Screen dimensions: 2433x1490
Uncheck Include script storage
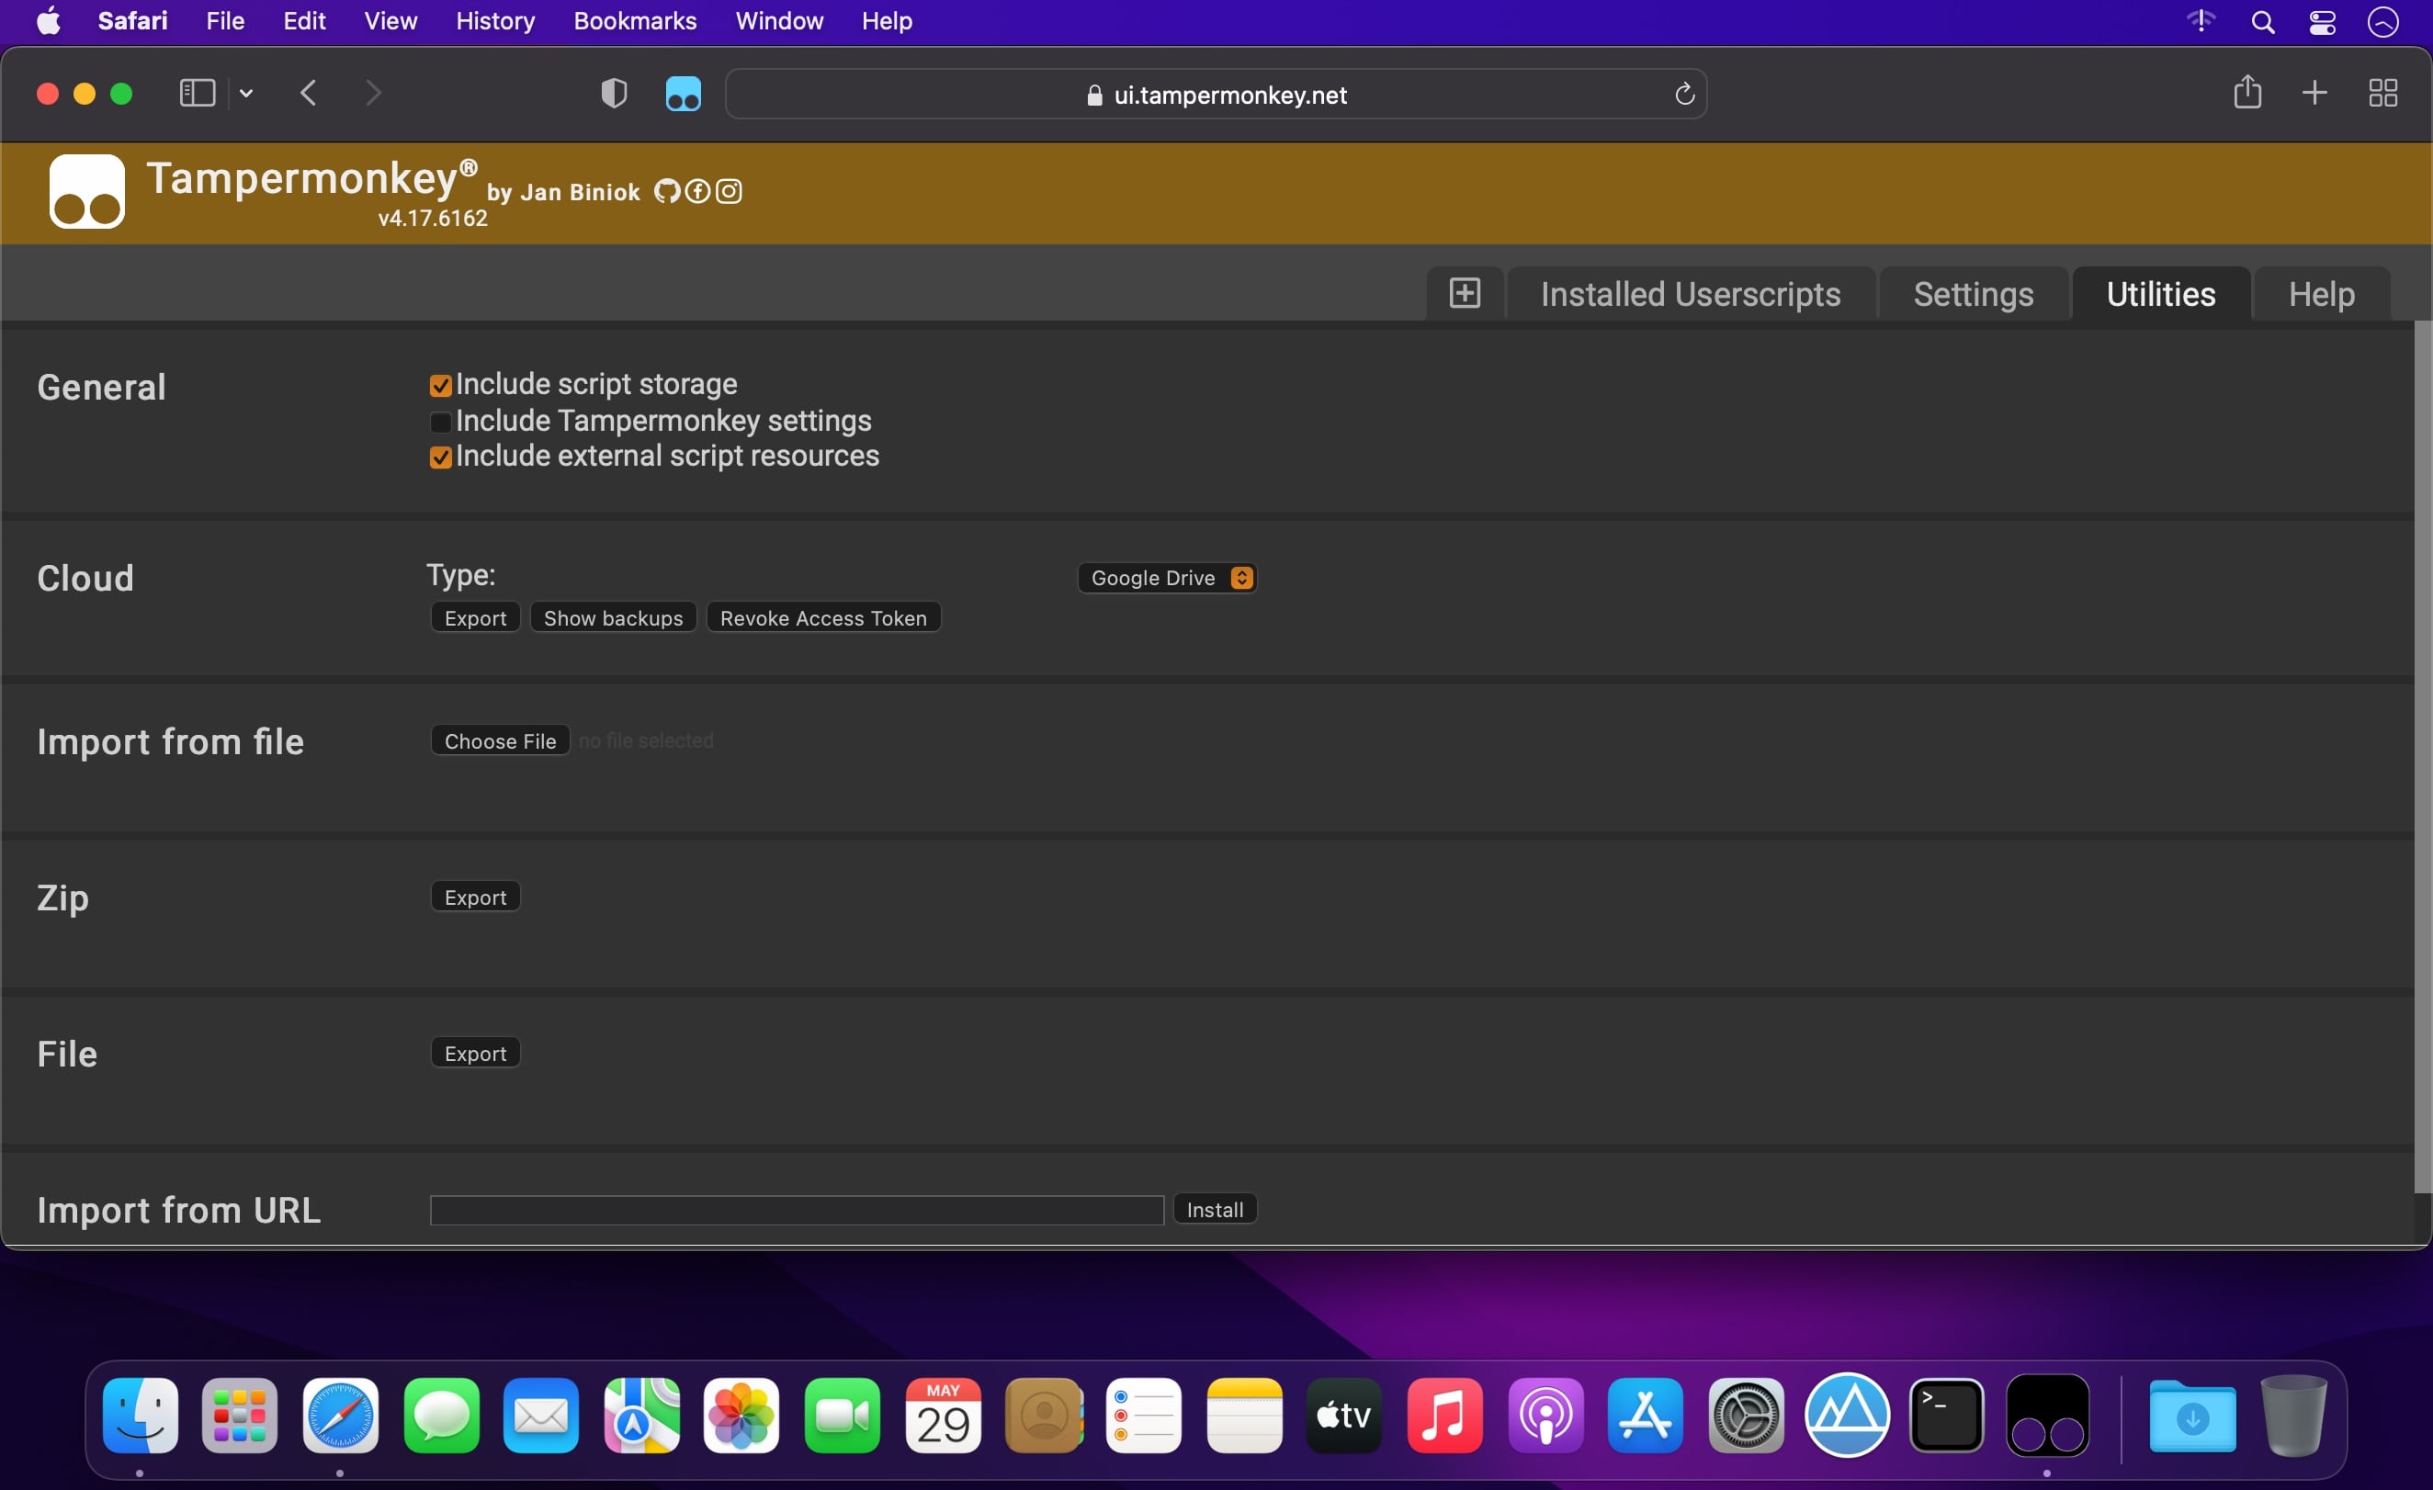[440, 385]
